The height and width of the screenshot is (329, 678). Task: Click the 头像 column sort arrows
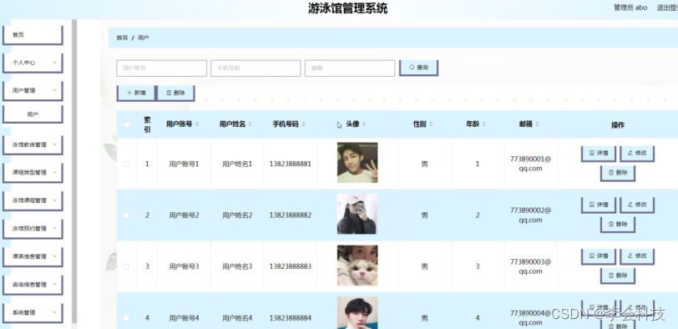tap(364, 124)
